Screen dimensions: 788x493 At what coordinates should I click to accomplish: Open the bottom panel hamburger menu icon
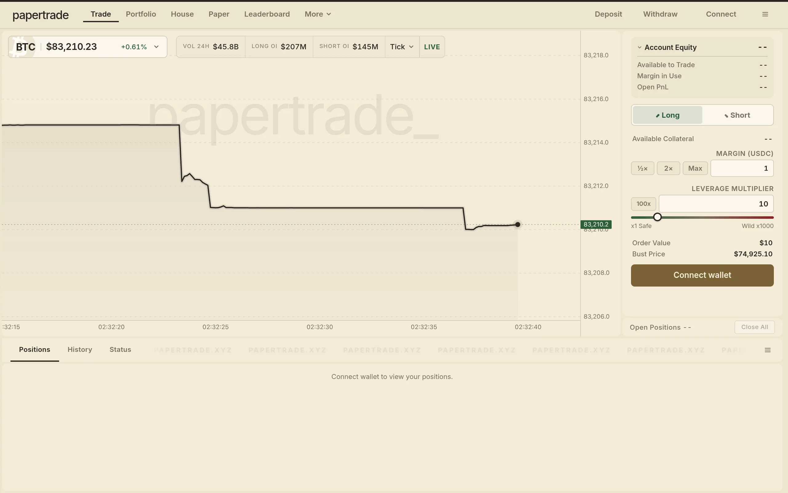767,350
